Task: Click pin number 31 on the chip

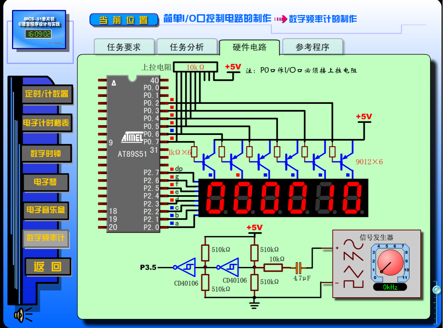Action: pyautogui.click(x=154, y=150)
